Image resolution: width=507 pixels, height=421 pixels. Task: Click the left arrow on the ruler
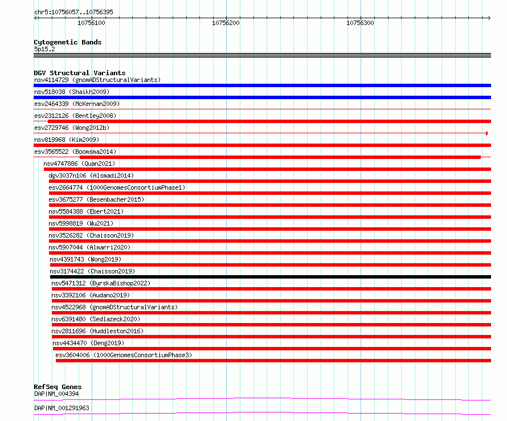pos(36,18)
